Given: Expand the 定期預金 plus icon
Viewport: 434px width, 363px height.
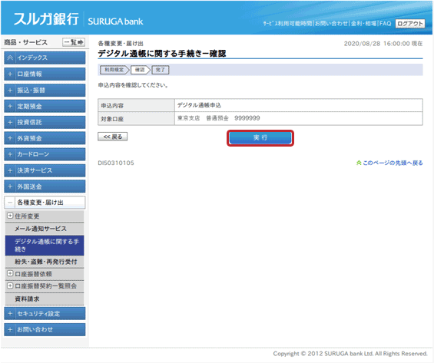Looking at the screenshot, I should click(x=10, y=107).
